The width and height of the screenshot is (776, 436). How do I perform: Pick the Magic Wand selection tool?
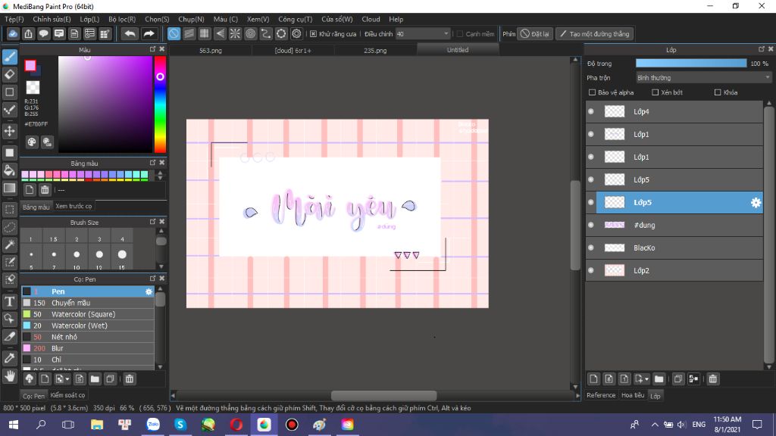(x=10, y=244)
